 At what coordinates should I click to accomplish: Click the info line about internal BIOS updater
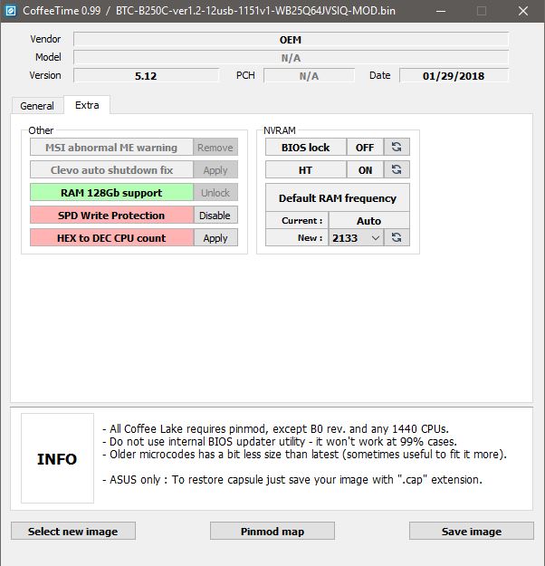coord(280,441)
